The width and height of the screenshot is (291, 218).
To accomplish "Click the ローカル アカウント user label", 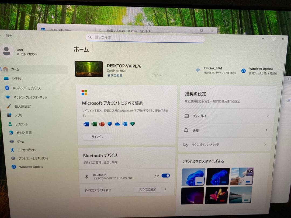I will [27, 54].
